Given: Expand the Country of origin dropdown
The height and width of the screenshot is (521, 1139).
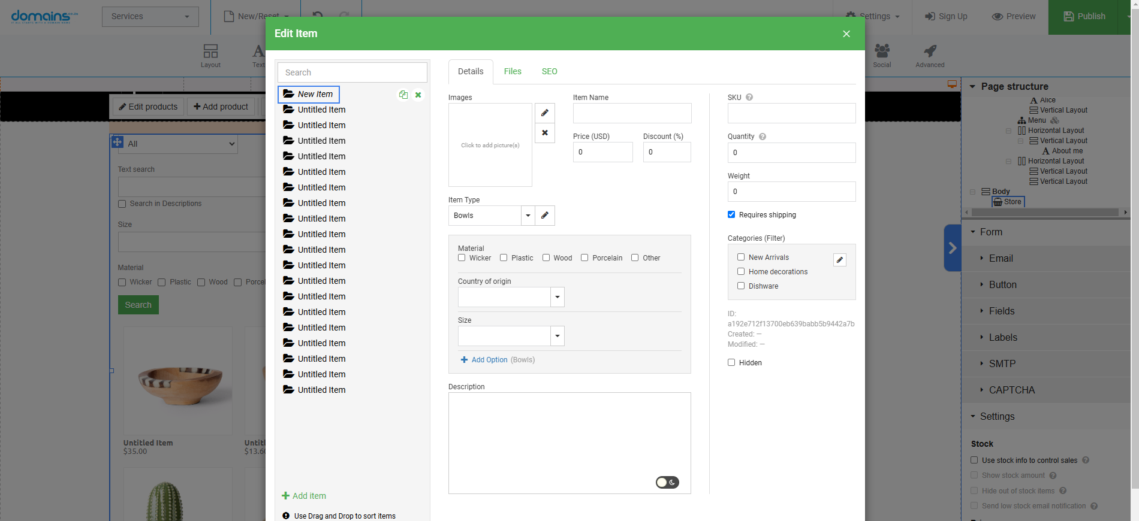Looking at the screenshot, I should [x=558, y=297].
